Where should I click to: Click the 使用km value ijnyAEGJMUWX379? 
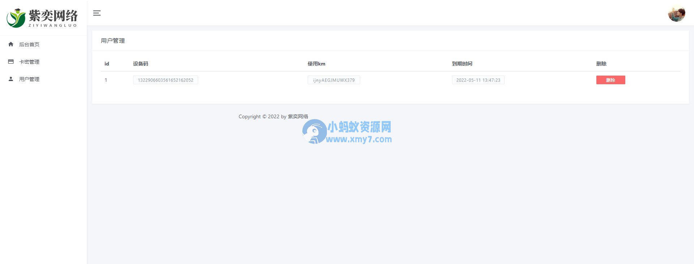pyautogui.click(x=334, y=80)
